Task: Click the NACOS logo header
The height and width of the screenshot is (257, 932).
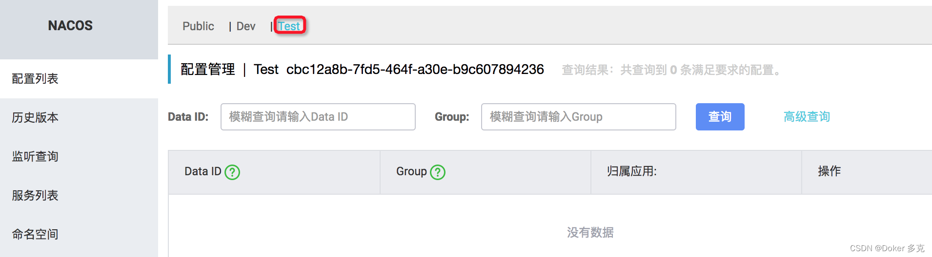Action: click(x=70, y=26)
